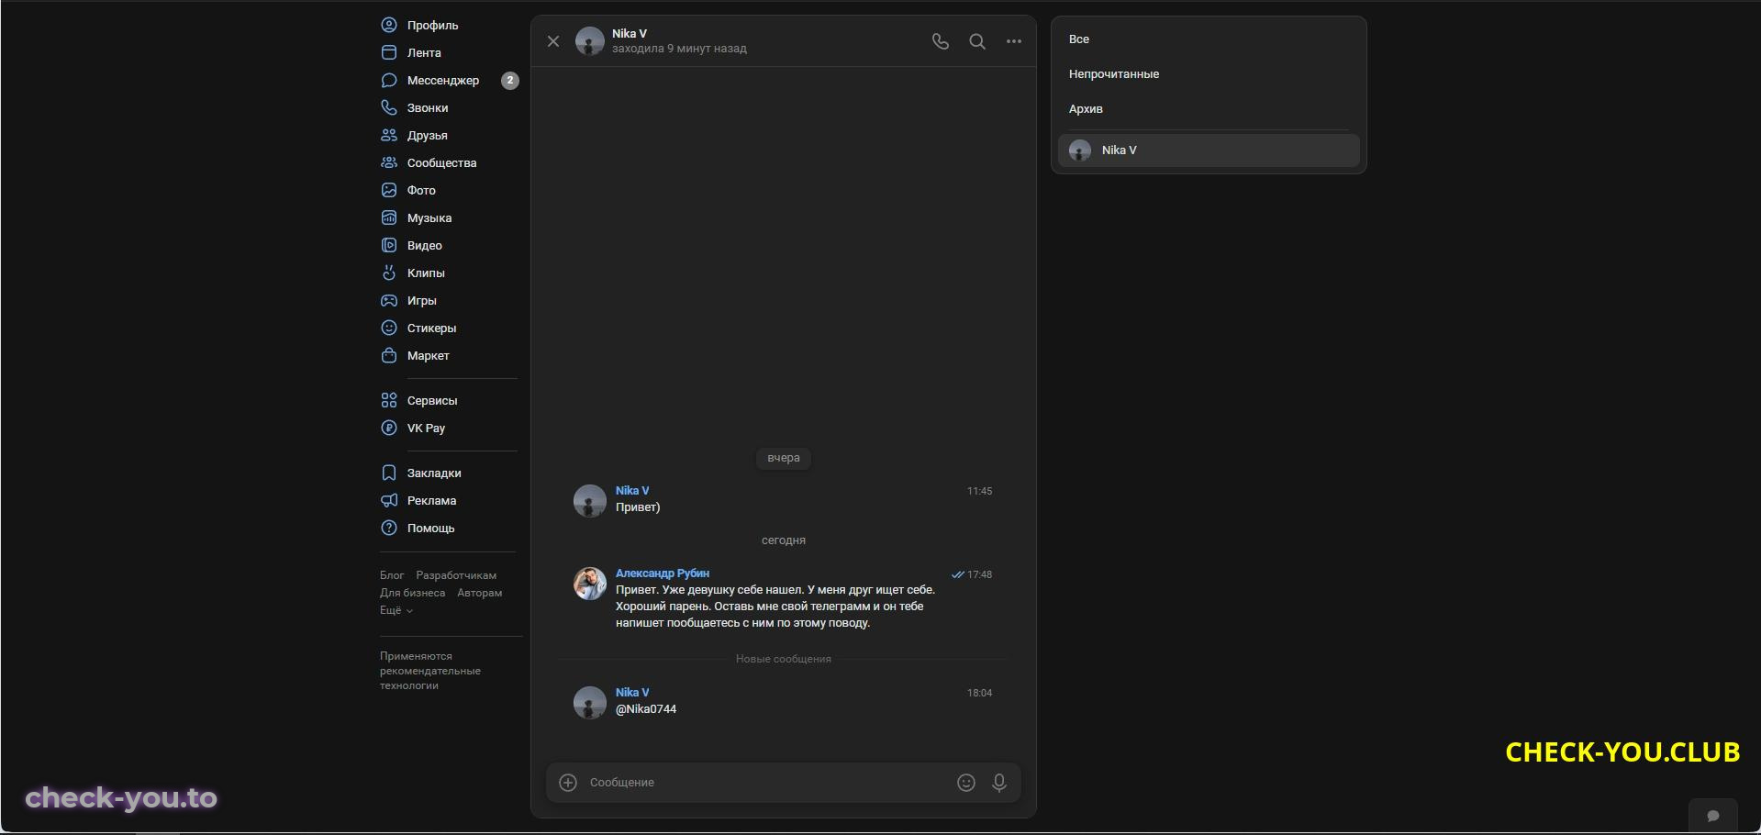
Task: Click the 18:04 message timestamp
Action: click(979, 693)
